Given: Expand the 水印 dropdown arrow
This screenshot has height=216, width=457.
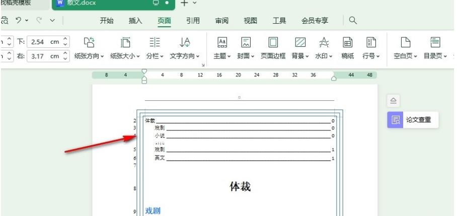Looking at the screenshot, I should pyautogui.click(x=331, y=56).
